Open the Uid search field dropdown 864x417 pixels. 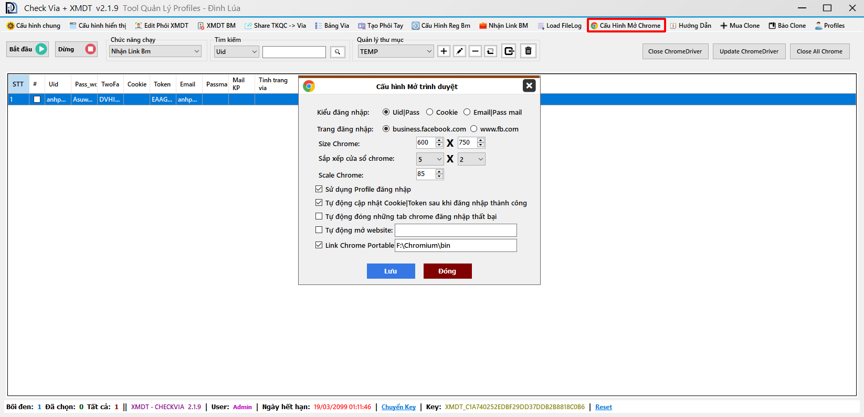pos(236,52)
